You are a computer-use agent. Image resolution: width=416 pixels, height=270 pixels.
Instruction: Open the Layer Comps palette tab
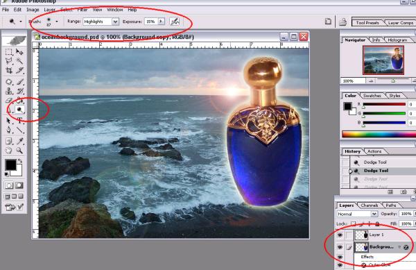[x=400, y=23]
